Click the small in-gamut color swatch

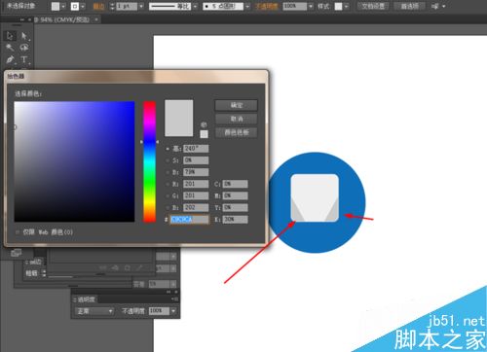pos(204,134)
